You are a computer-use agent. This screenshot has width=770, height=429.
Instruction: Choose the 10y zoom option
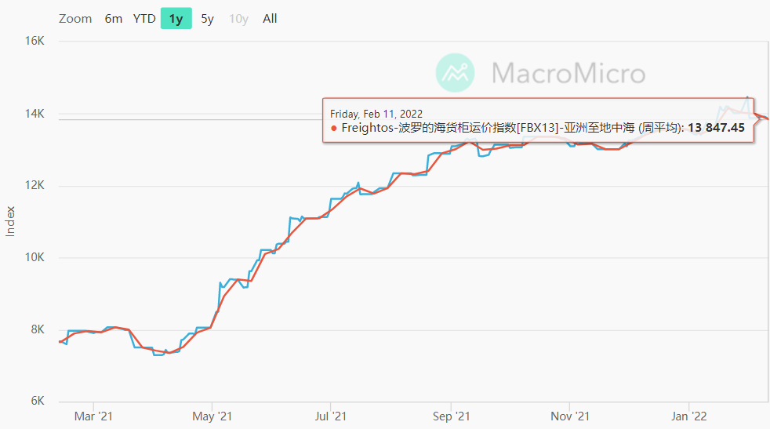coord(238,19)
